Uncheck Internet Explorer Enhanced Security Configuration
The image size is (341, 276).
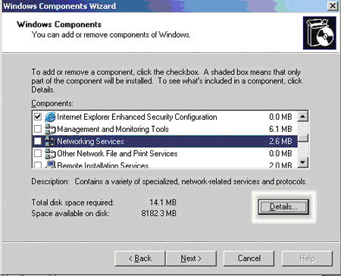pos(38,117)
